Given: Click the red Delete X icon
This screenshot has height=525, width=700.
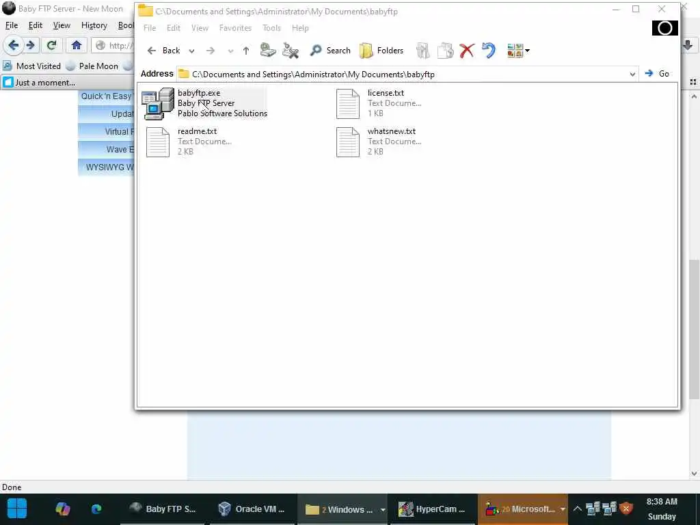Looking at the screenshot, I should coord(466,51).
